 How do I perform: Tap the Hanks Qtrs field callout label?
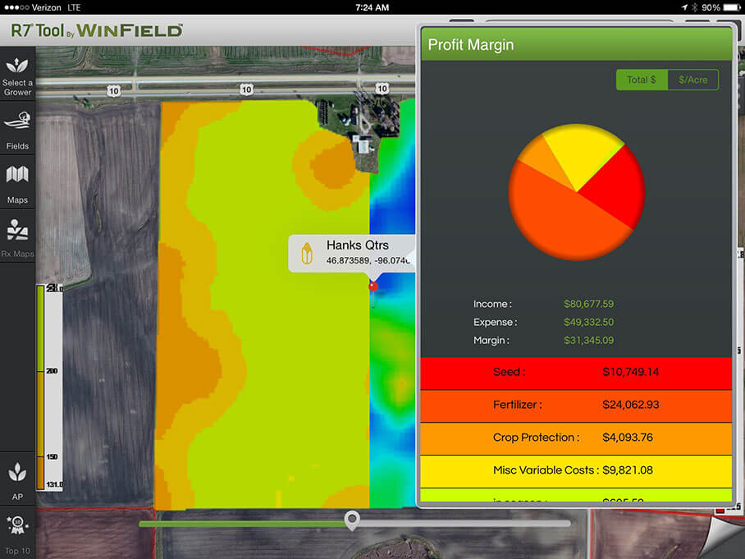[357, 245]
